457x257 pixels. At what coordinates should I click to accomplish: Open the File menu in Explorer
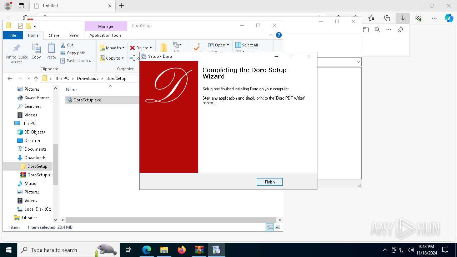click(13, 35)
